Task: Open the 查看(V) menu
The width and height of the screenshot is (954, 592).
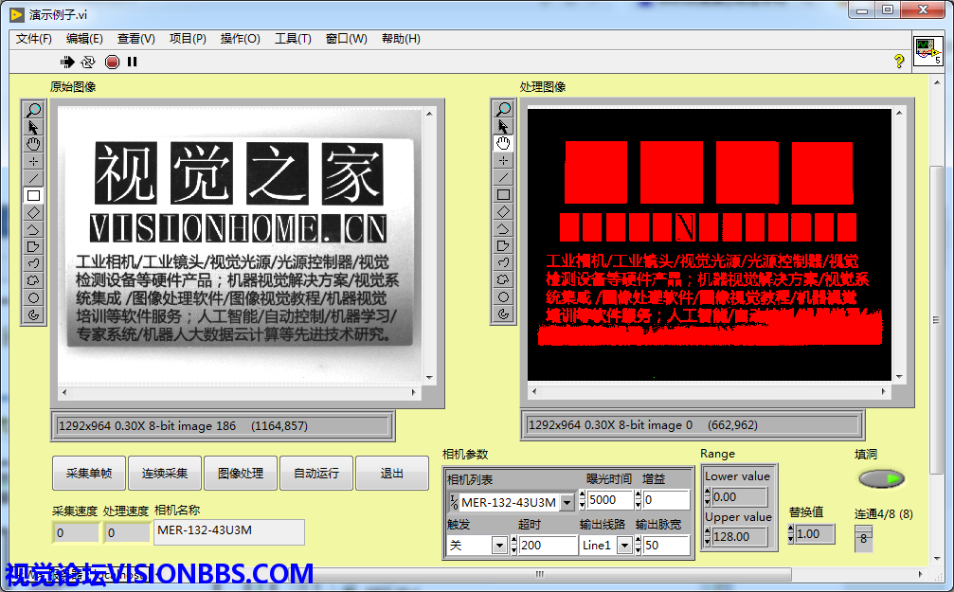Action: [x=135, y=39]
